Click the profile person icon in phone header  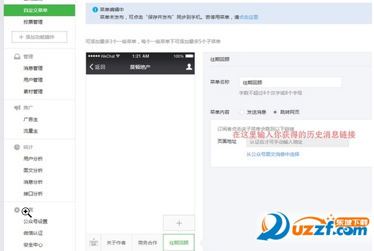(x=189, y=66)
